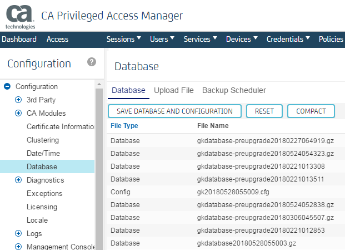
Task: Open the Sessions dropdown menu
Action: (123, 39)
